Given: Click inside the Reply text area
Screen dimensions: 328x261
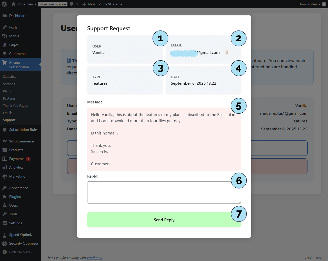Looking at the screenshot, I should pos(164,192).
